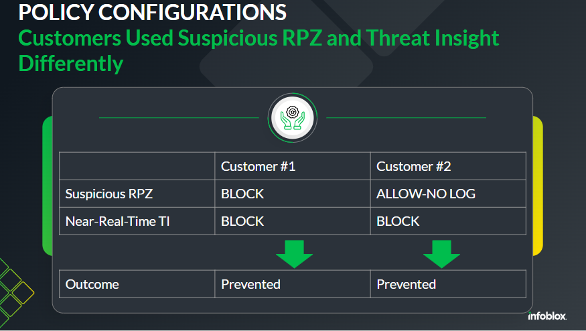586x331 pixels.
Task: Click the gear-in-hands icon at top
Action: pos(292,118)
